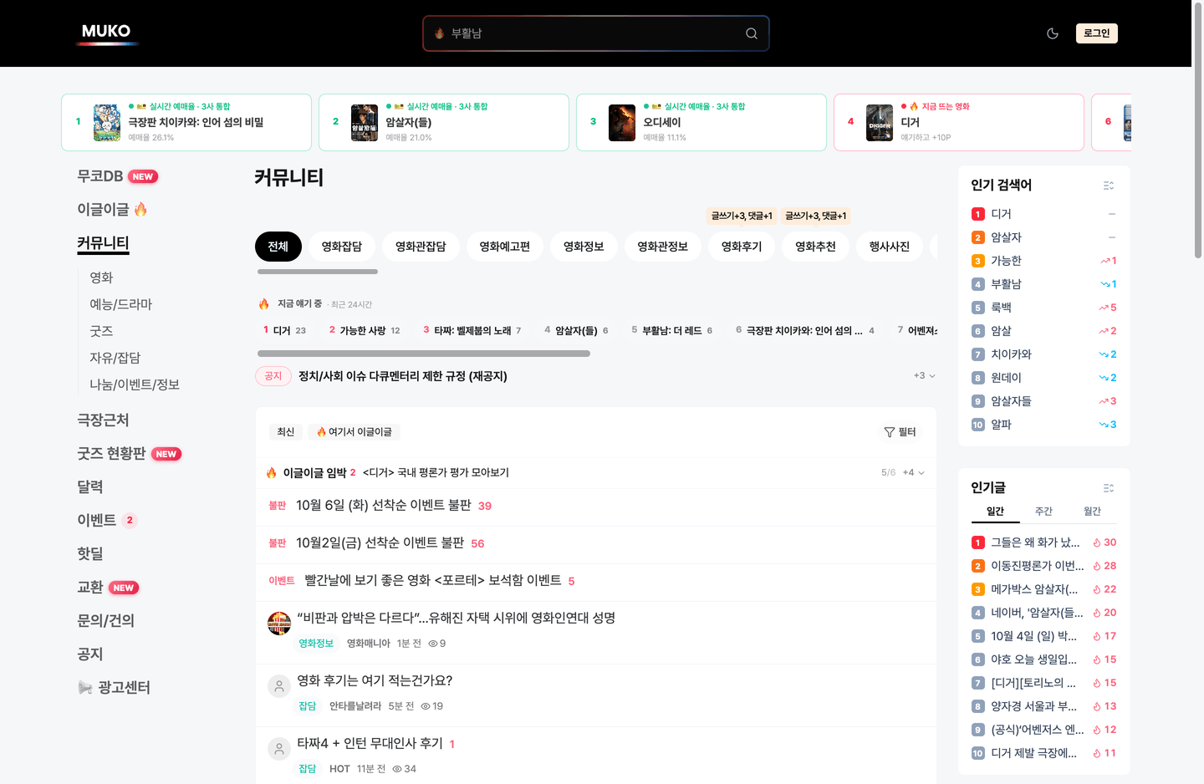Click the MUKO logo

(x=106, y=33)
